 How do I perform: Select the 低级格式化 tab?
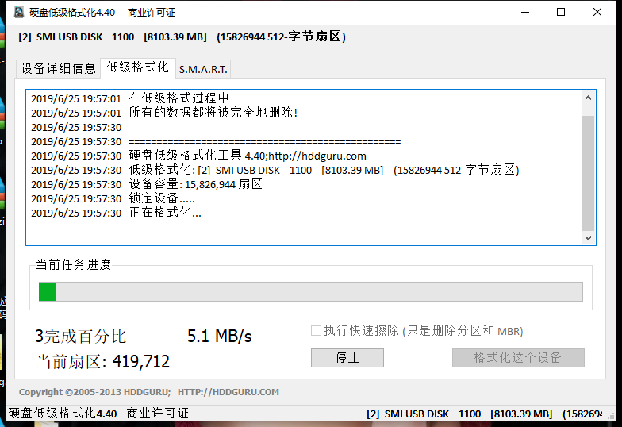coord(137,67)
